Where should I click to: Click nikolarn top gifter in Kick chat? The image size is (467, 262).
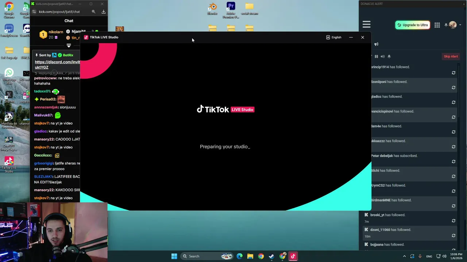55,32
